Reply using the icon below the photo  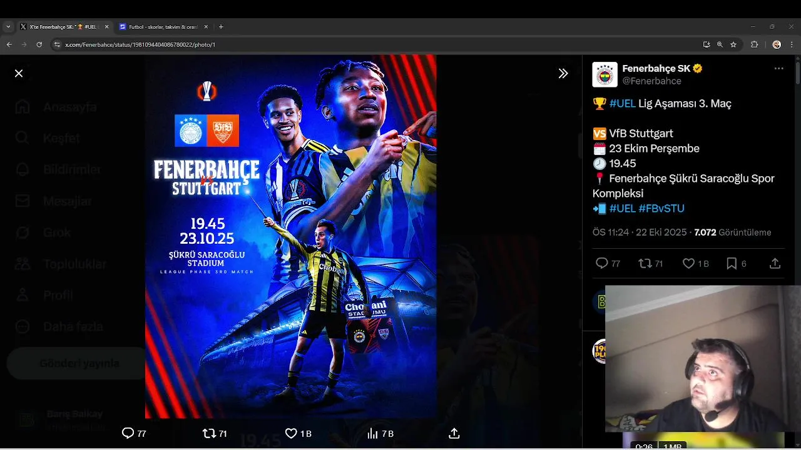128,433
